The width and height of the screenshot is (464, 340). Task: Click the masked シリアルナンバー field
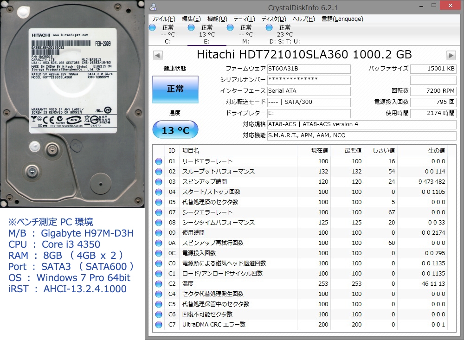(x=309, y=80)
